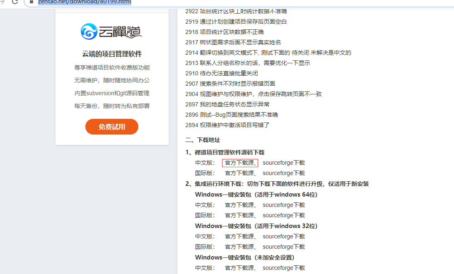Image resolution: width=454 pixels, height=274 pixels.
Task: Open sourceforge下载 for source code 国际版
Action: click(283, 173)
